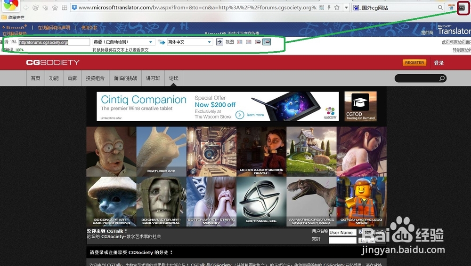Click the Cintiq Companion banner ad
This screenshot has height=266, width=471.
pyautogui.click(x=218, y=107)
